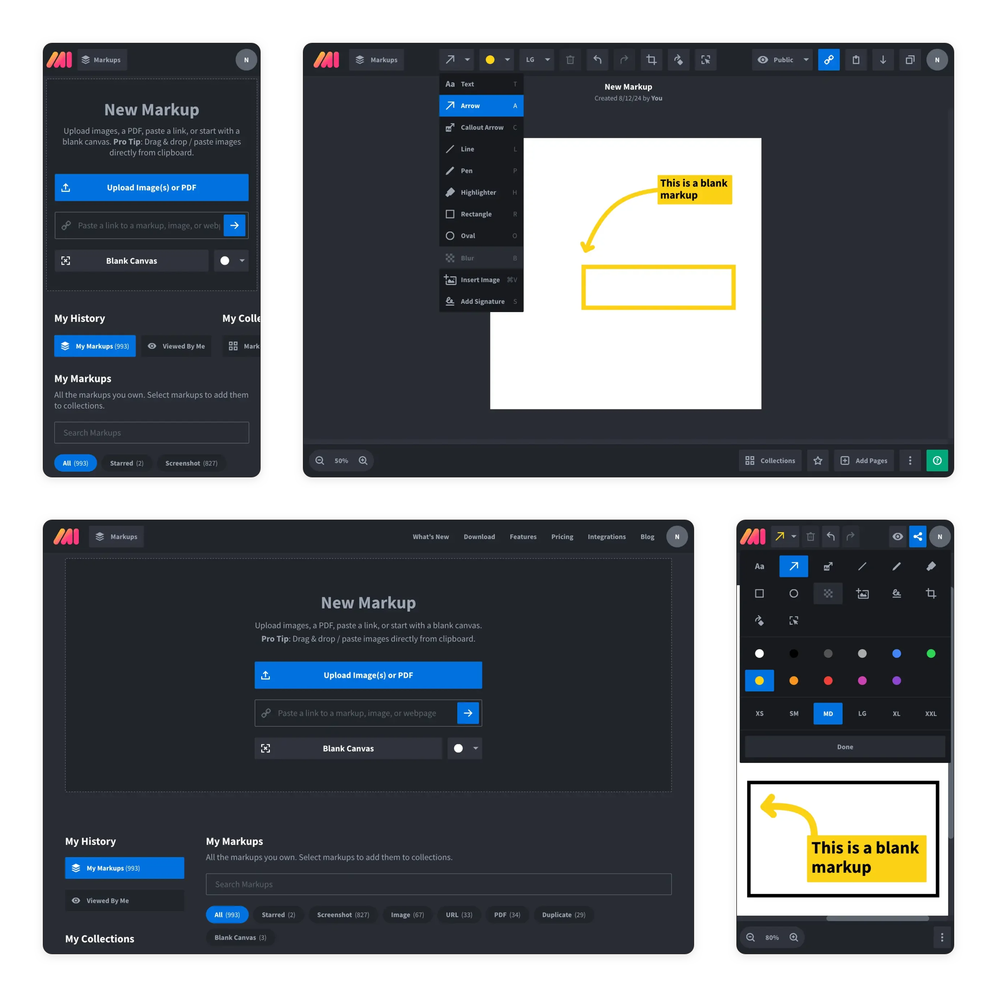This screenshot has width=997, height=997.
Task: Click the Add Pages button
Action: 864,461
